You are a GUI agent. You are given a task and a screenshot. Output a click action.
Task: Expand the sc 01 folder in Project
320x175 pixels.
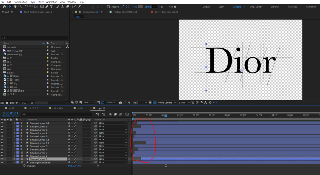click(1, 58)
